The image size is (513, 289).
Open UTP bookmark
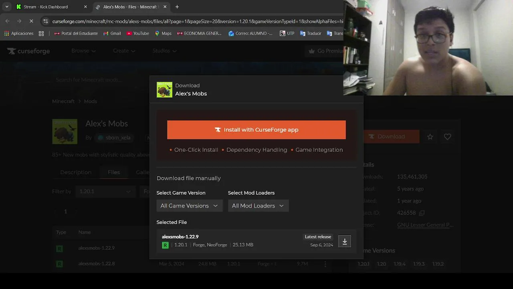tap(287, 33)
